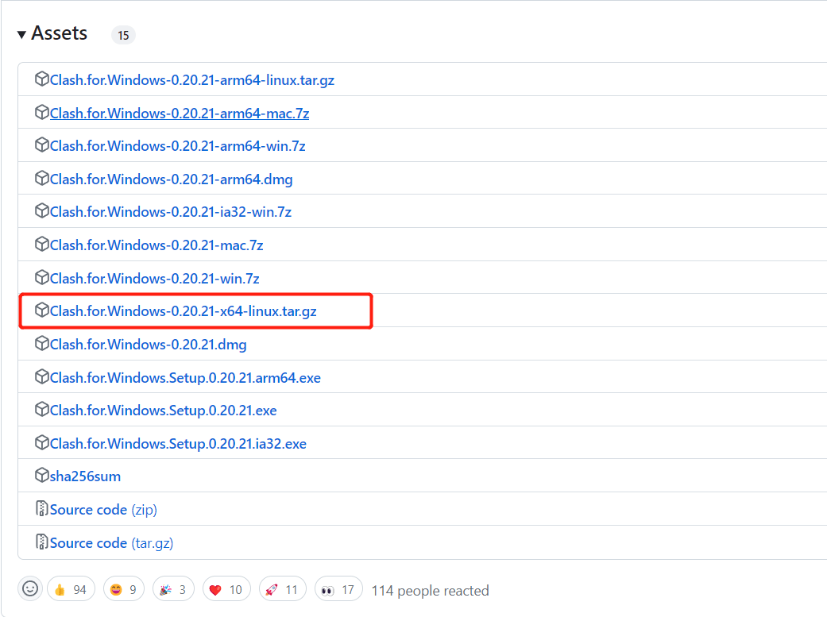Download Source code (zip)
The image size is (827, 617).
[103, 510]
